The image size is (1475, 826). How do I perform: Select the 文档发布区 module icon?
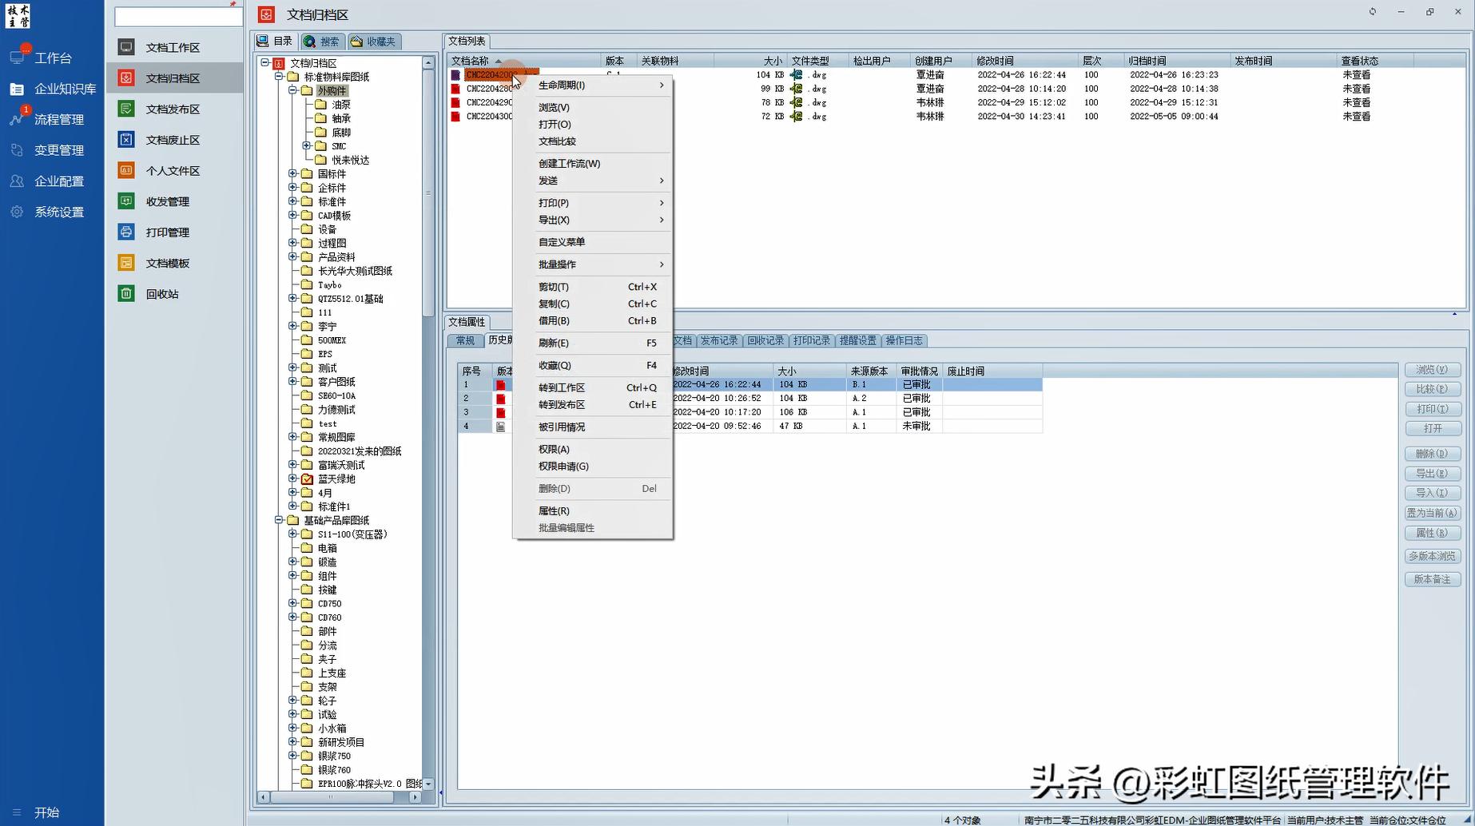coord(125,109)
